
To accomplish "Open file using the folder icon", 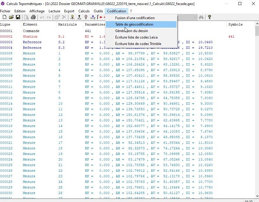I will (11, 17).
